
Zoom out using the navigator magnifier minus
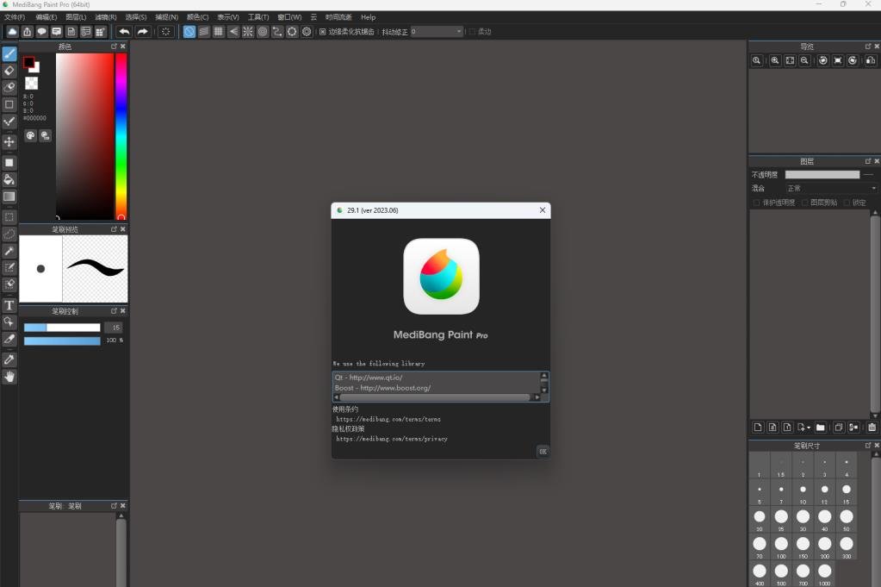(804, 60)
